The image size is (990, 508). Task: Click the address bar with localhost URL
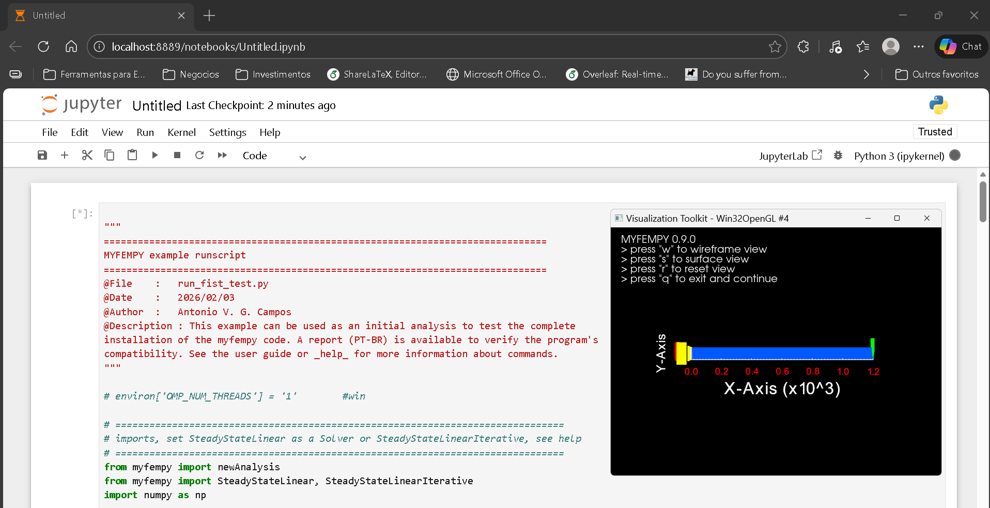437,47
